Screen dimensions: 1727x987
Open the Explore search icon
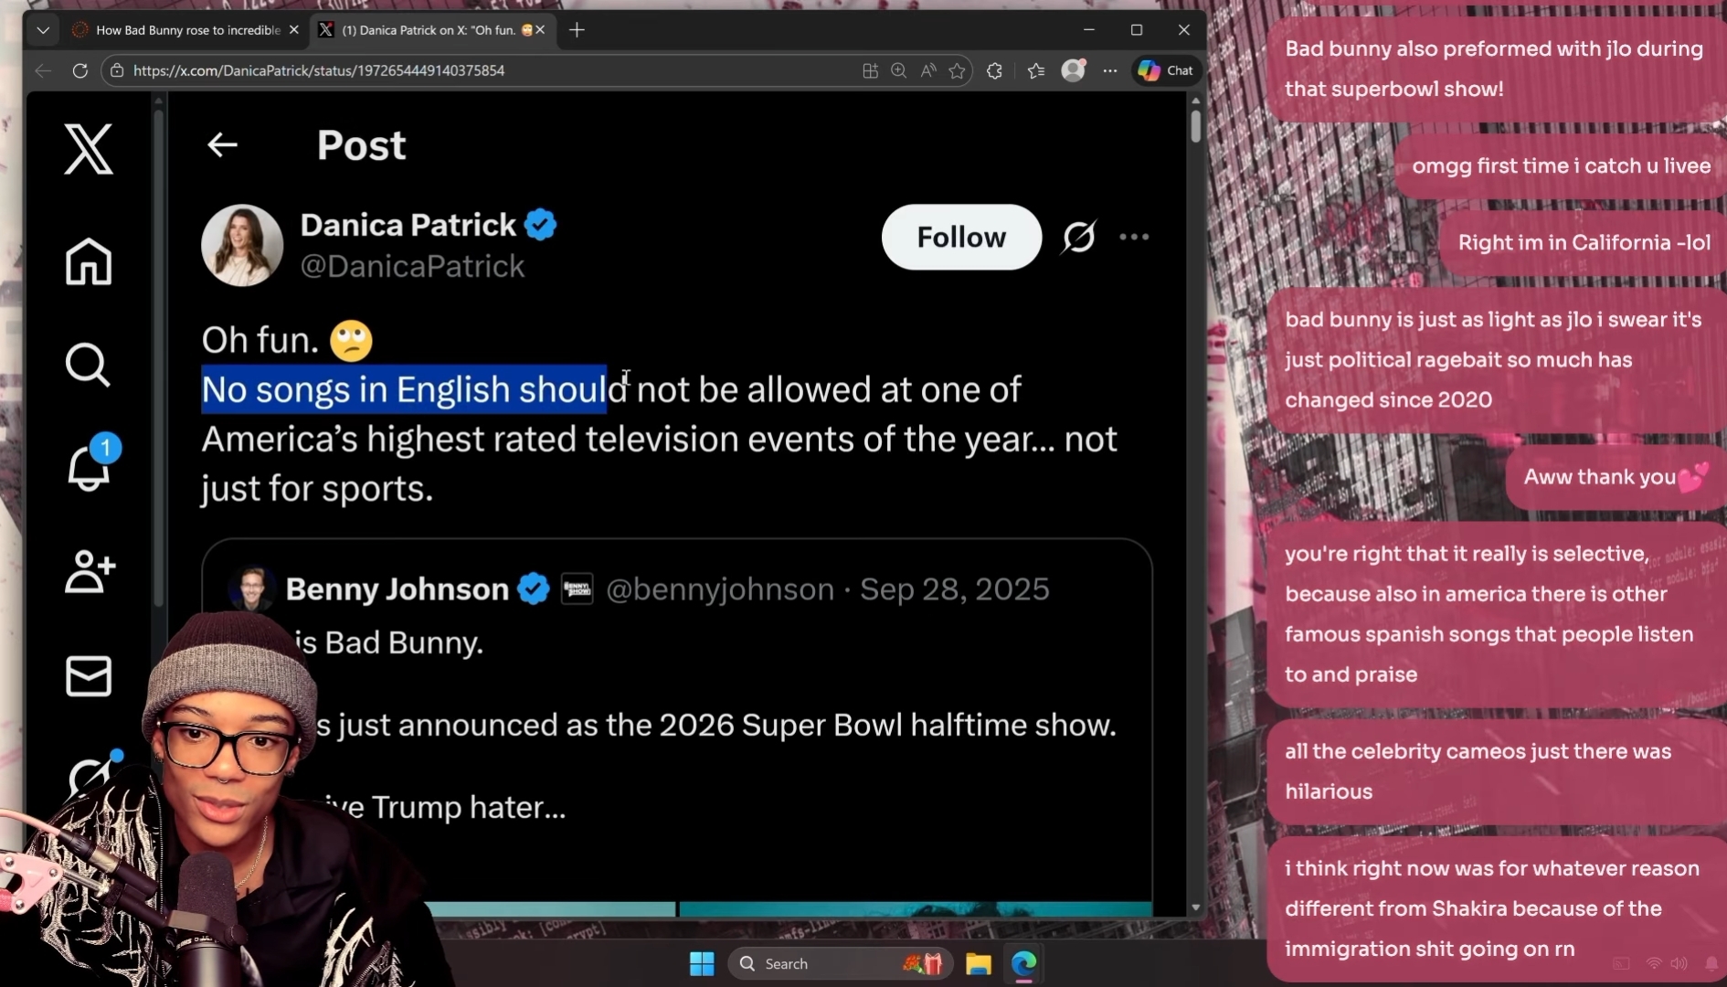[x=89, y=366]
